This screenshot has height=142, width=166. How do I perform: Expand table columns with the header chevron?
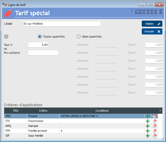(160, 111)
